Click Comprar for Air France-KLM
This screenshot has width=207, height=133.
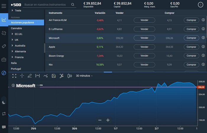click(x=191, y=20)
